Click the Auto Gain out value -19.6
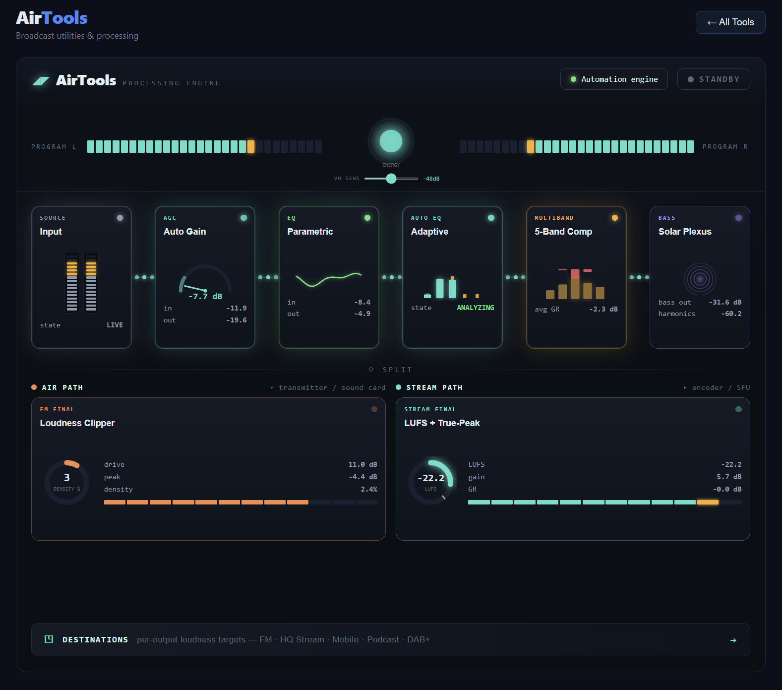 click(x=237, y=320)
